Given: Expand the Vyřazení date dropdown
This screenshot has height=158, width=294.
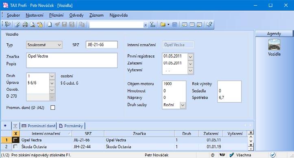Looking at the screenshot, I should point(190,70).
